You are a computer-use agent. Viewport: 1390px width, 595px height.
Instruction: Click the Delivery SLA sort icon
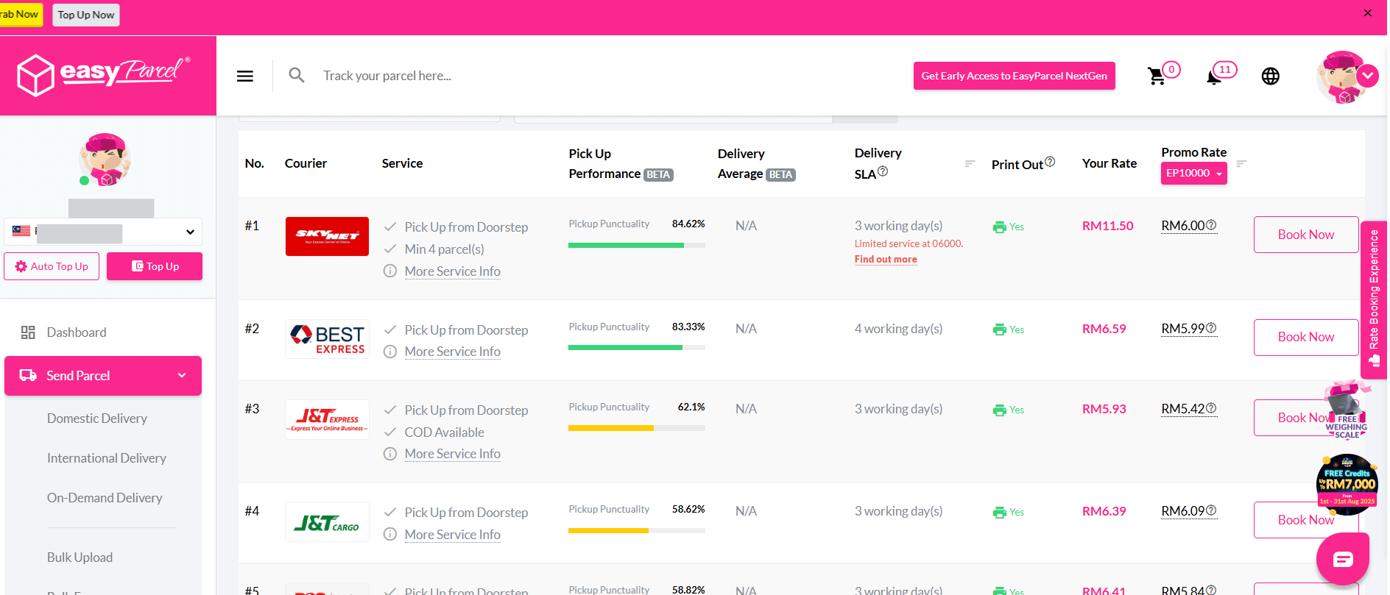[x=970, y=163]
